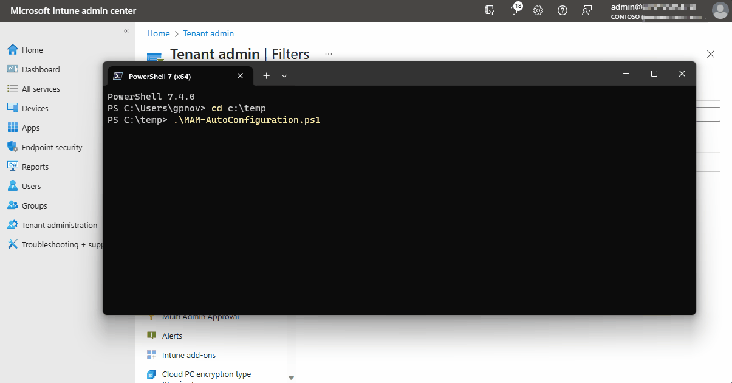This screenshot has width=732, height=383.
Task: Select Tenant administration in the sidebar
Action: click(x=59, y=224)
